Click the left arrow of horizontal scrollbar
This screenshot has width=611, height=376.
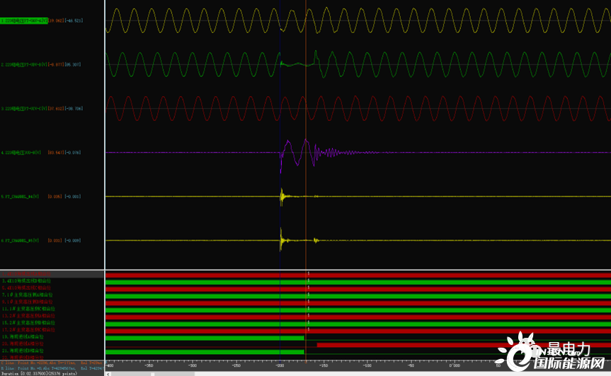click(x=108, y=374)
